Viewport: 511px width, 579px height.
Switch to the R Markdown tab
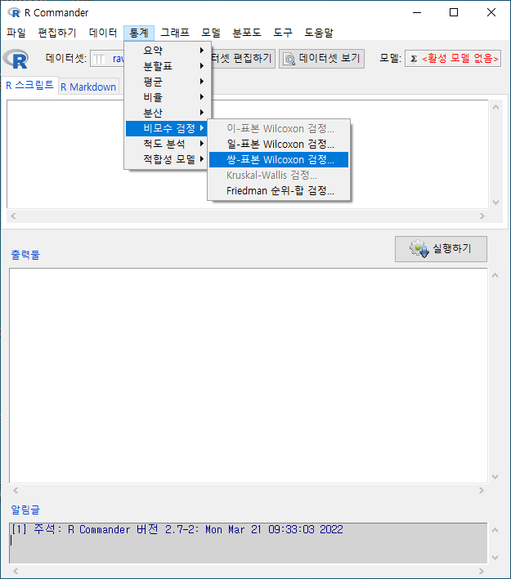tap(88, 87)
